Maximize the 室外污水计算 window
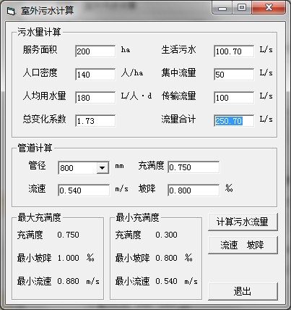Viewport: 291px width, 310px height. (x=242, y=7)
